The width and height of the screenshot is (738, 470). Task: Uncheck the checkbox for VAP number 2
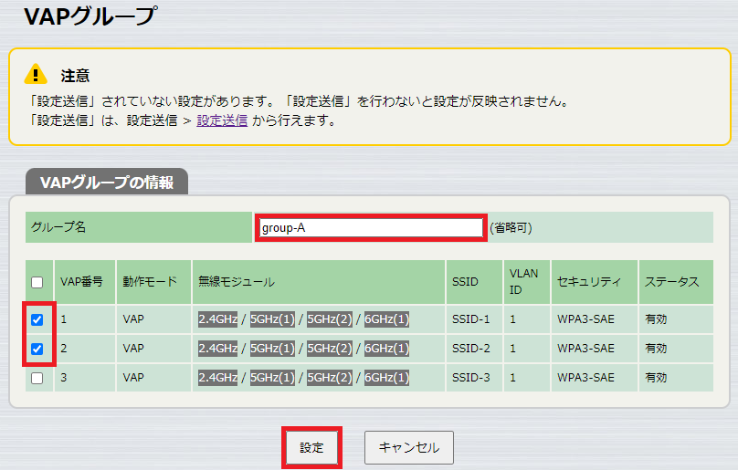(37, 349)
